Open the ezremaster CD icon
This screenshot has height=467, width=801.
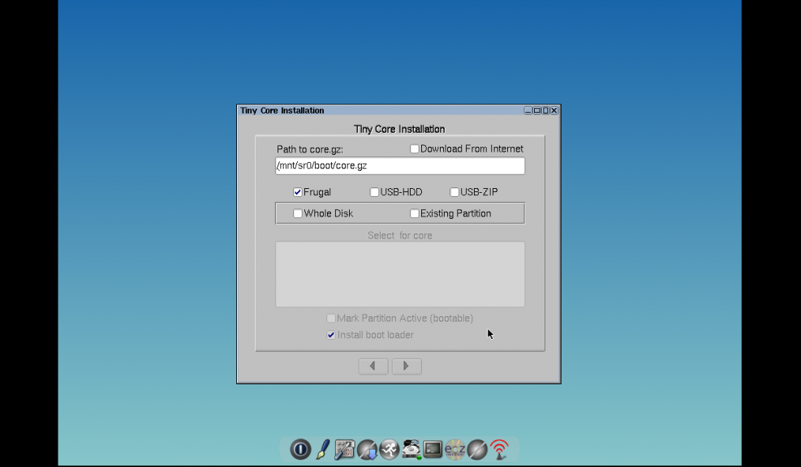(454, 448)
